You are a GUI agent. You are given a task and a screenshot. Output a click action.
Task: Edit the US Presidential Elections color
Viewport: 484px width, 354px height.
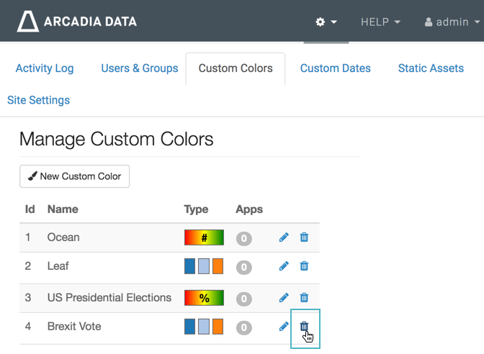284,297
